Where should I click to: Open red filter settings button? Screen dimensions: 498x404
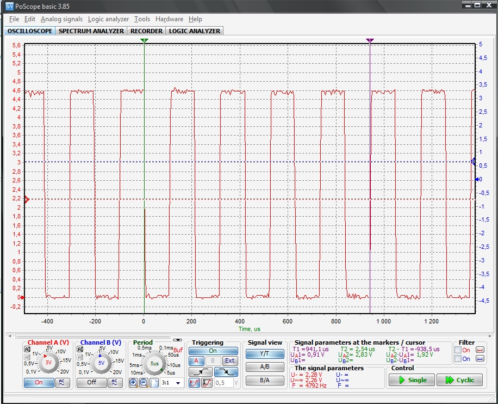click(480, 350)
